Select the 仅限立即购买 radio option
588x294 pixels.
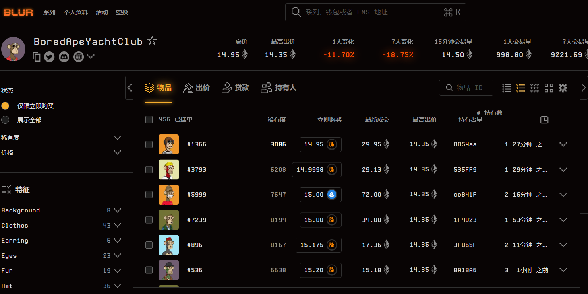[5, 106]
